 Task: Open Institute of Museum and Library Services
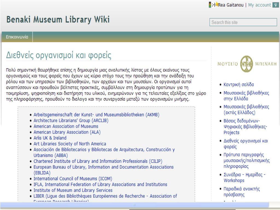tap(73, 190)
